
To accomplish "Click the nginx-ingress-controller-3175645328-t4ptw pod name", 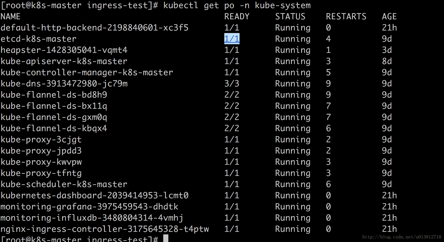I will [x=105, y=229].
